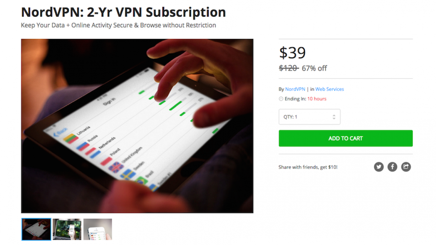The height and width of the screenshot is (245, 436).
Task: Click the quantity up-down arrows
Action: point(334,117)
